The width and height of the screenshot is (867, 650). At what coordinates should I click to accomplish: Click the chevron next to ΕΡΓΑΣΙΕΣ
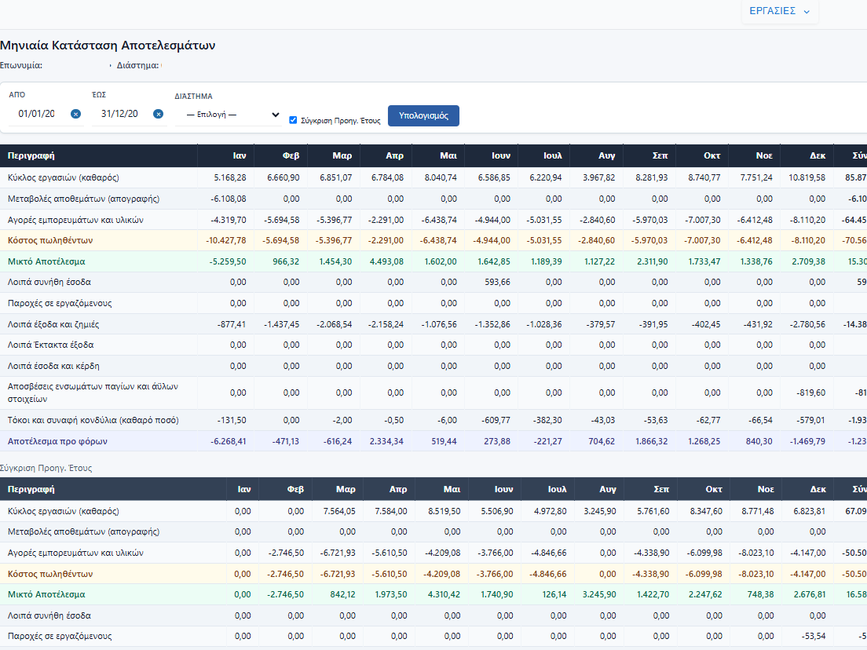pos(807,12)
